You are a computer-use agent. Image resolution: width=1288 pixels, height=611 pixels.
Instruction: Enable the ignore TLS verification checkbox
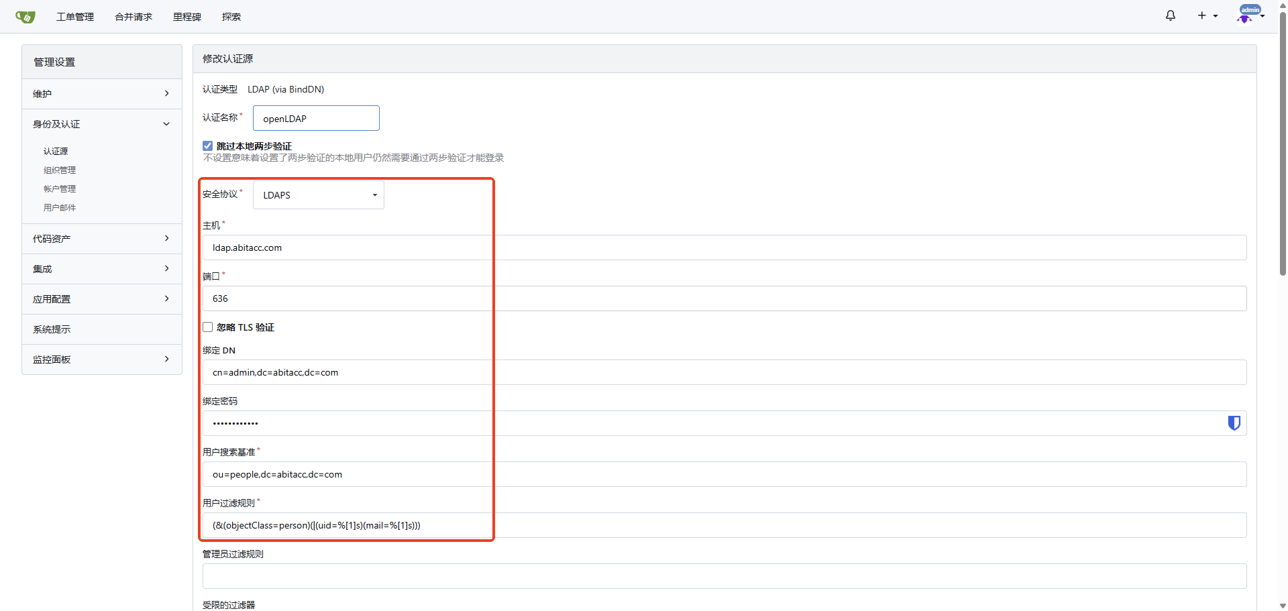[x=208, y=327]
